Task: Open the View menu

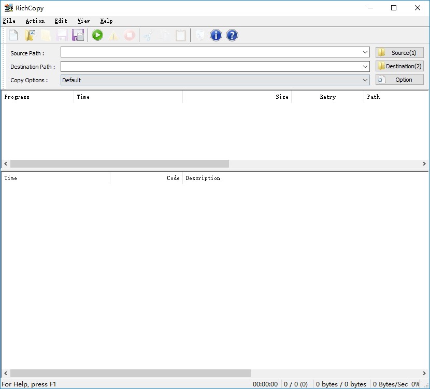Action: click(x=83, y=21)
